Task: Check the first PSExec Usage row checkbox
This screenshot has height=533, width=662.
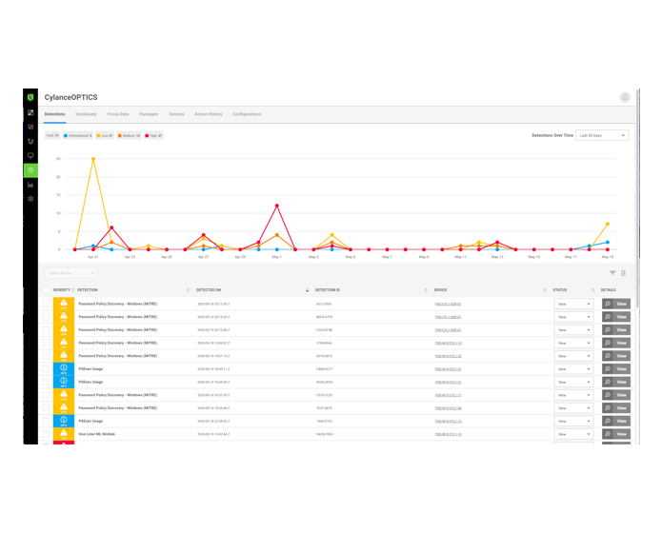Action: click(45, 368)
